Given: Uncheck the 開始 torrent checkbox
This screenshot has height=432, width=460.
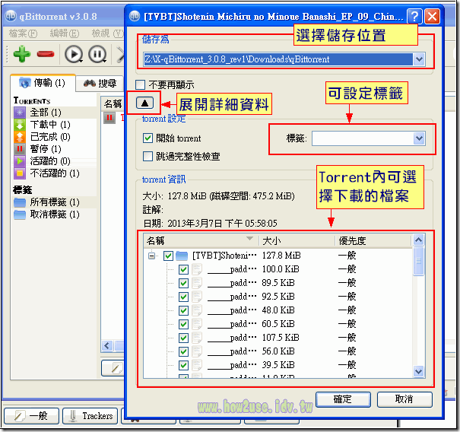Looking at the screenshot, I should coord(148,138).
